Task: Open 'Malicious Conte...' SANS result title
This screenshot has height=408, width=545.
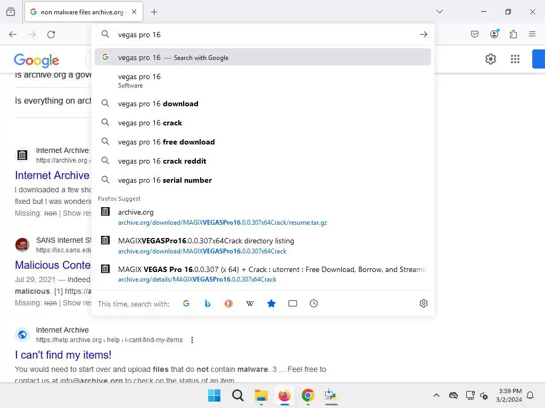Action: click(x=53, y=265)
